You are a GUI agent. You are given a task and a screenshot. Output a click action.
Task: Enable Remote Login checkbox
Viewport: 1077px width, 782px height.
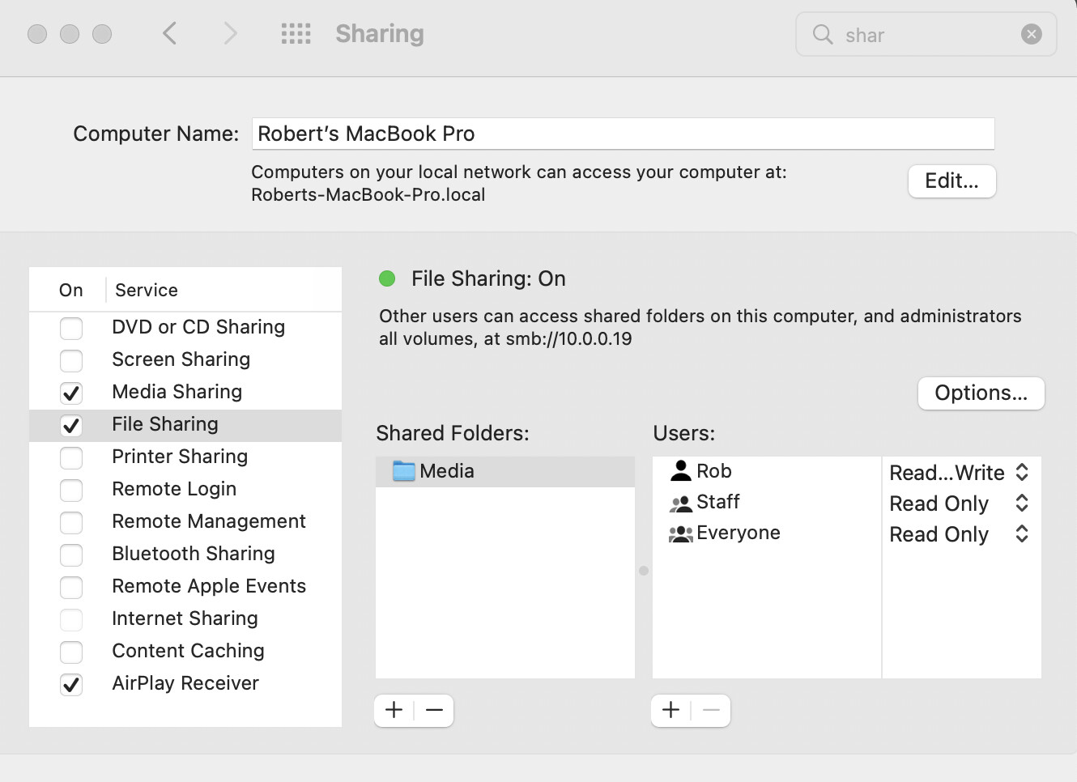click(x=71, y=490)
